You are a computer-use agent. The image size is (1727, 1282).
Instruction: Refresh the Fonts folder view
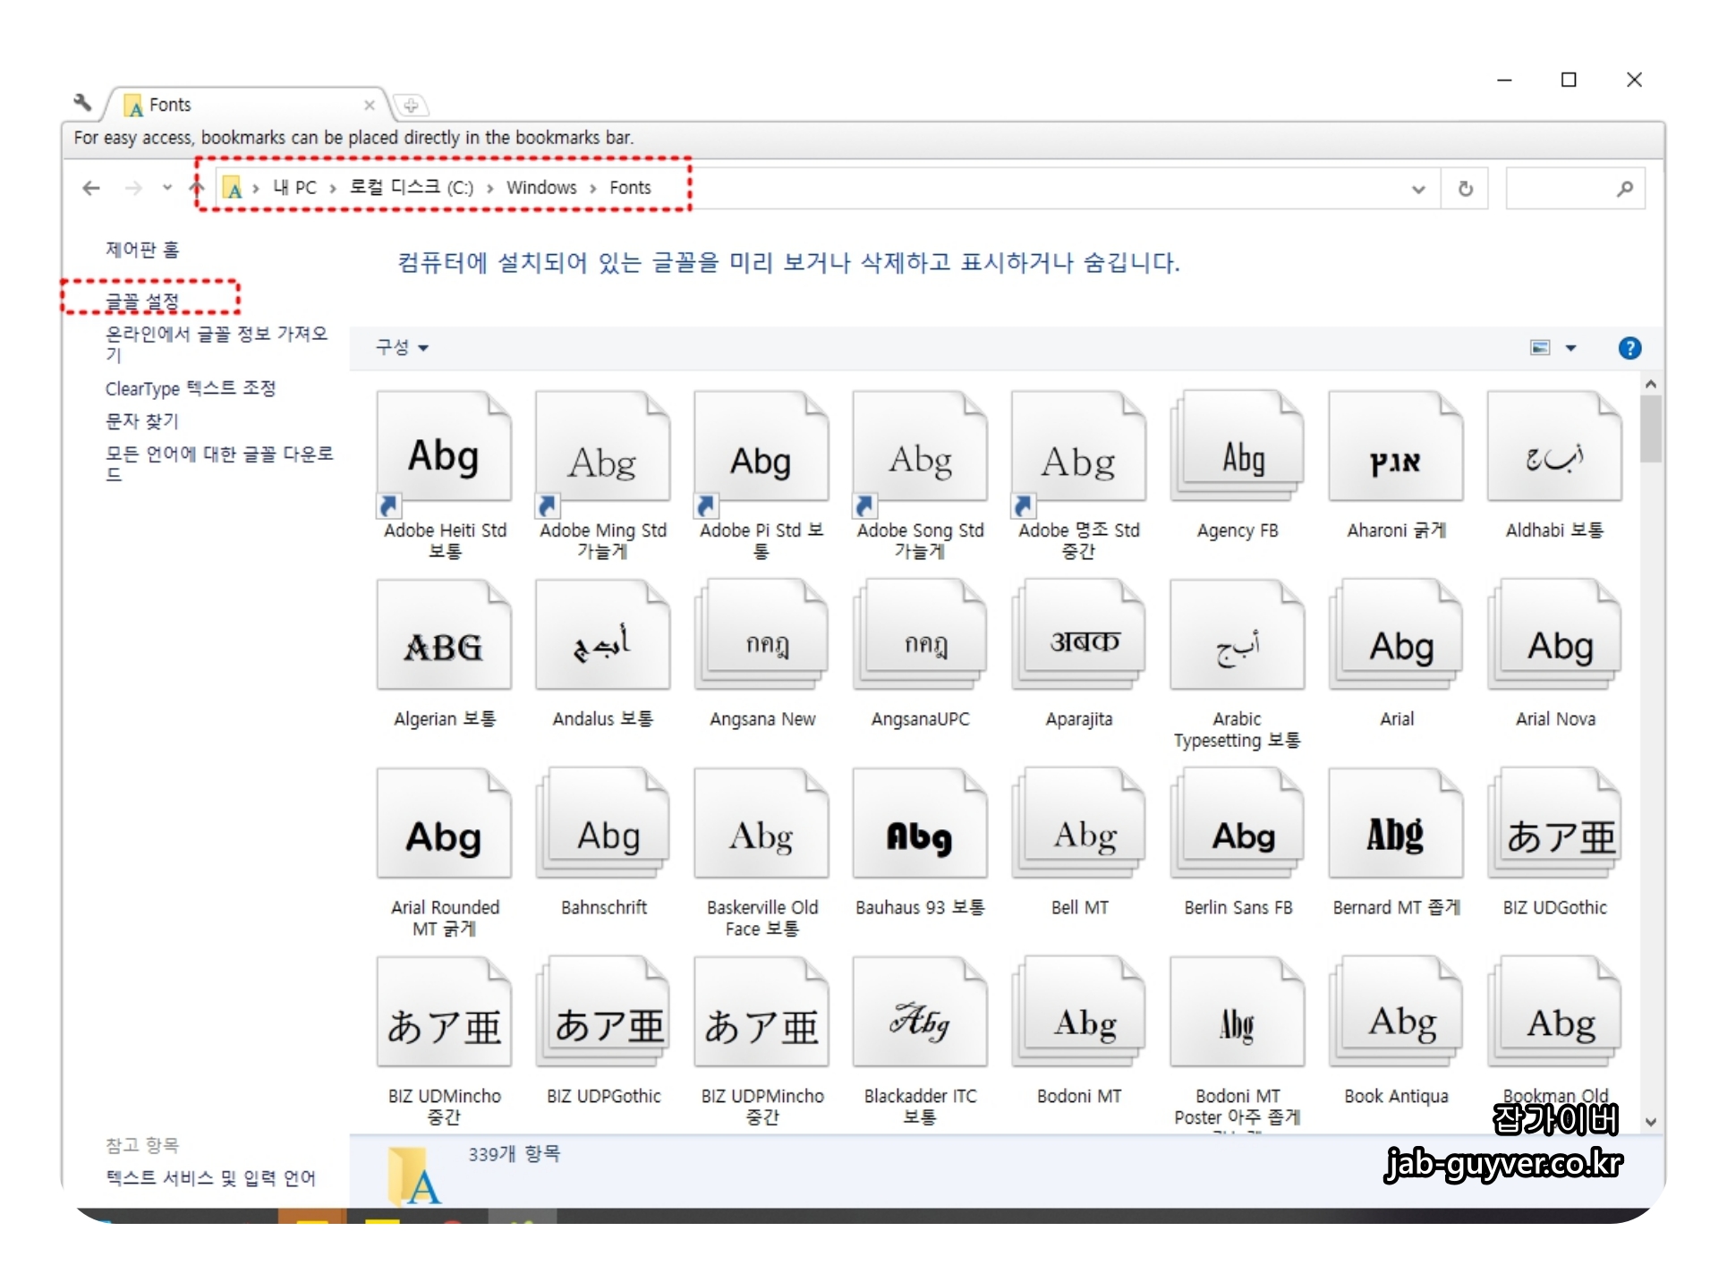click(1465, 189)
